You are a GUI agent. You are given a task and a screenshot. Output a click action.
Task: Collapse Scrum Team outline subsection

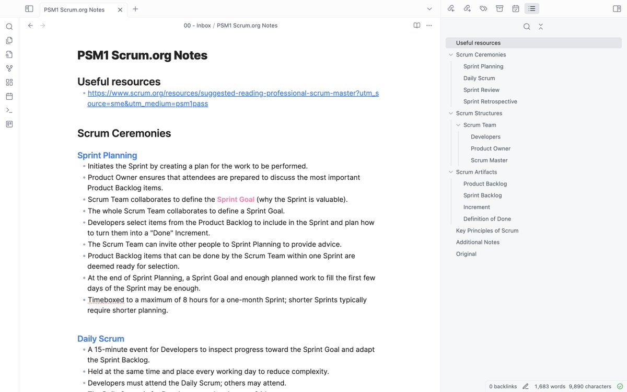(458, 125)
